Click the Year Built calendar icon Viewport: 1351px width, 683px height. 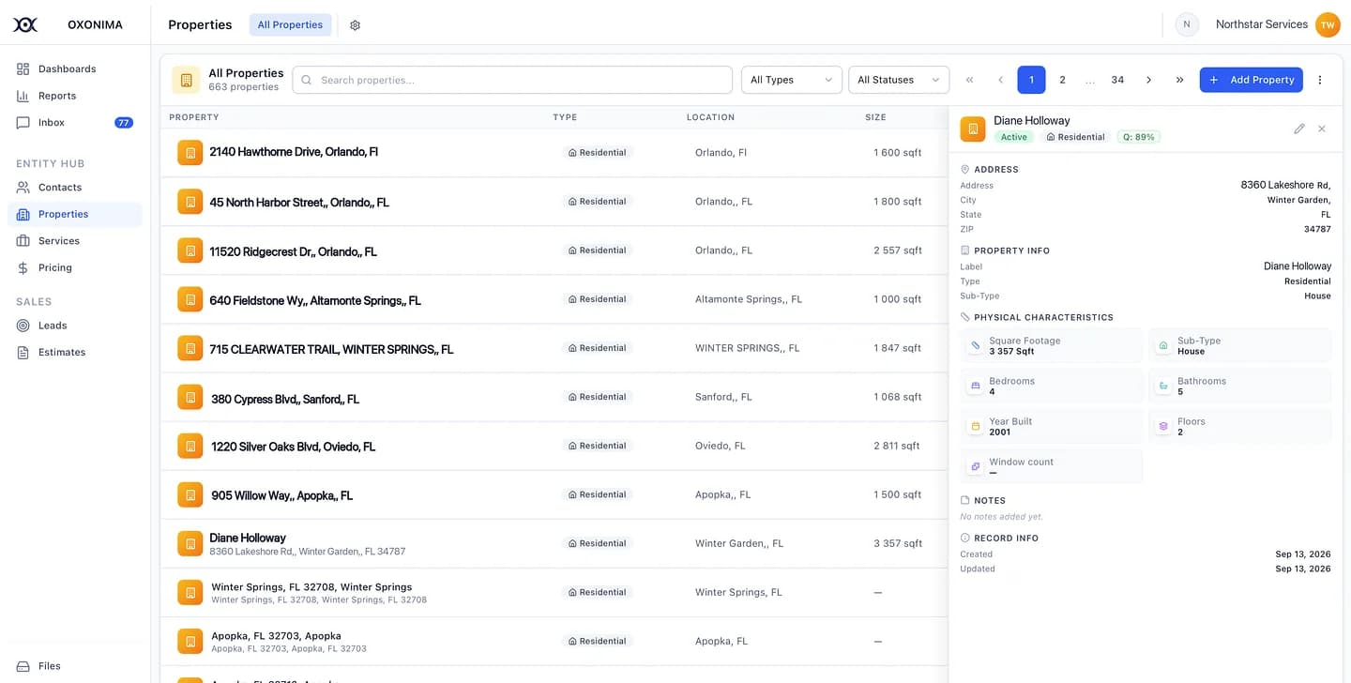[976, 426]
